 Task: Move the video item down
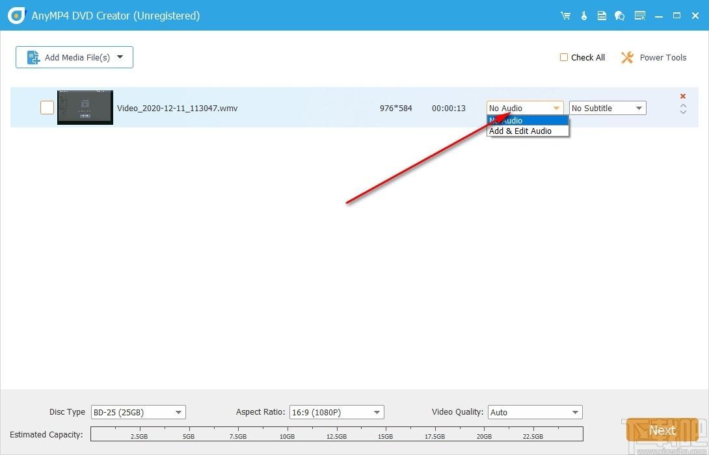[x=683, y=111]
